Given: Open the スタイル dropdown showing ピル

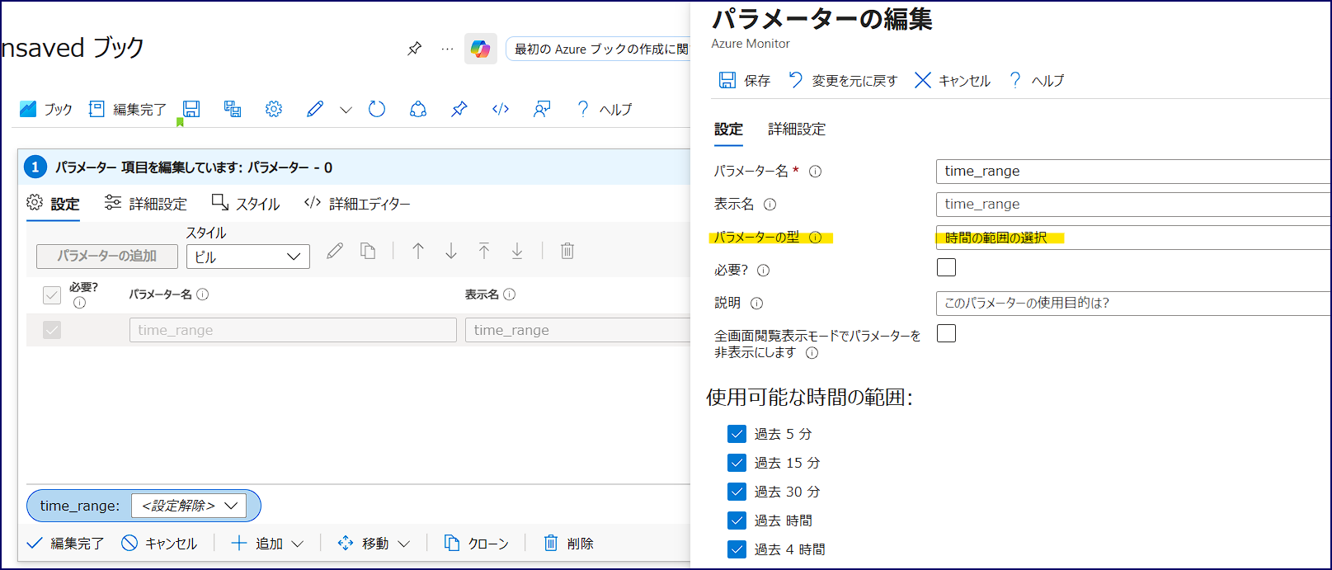Looking at the screenshot, I should point(248,257).
